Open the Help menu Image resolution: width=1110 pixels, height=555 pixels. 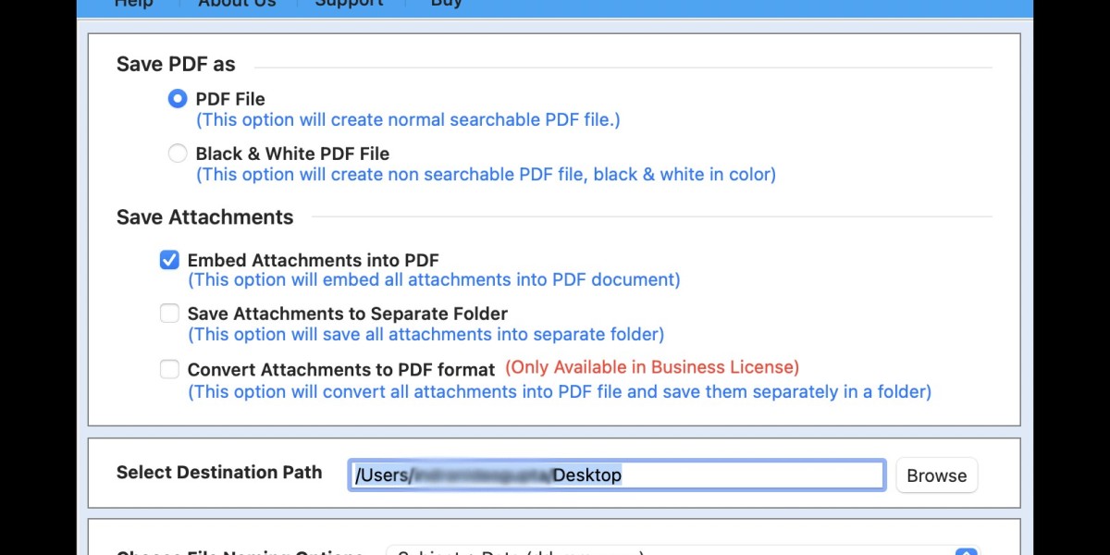(x=133, y=5)
